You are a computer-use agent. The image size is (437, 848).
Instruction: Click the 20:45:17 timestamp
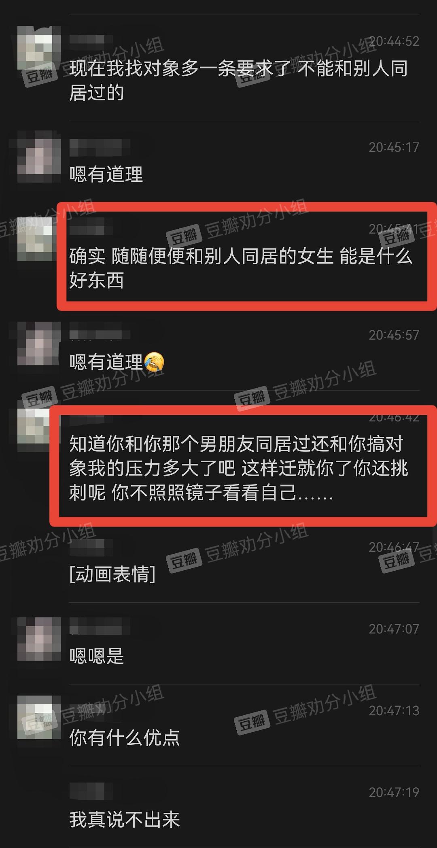click(394, 147)
